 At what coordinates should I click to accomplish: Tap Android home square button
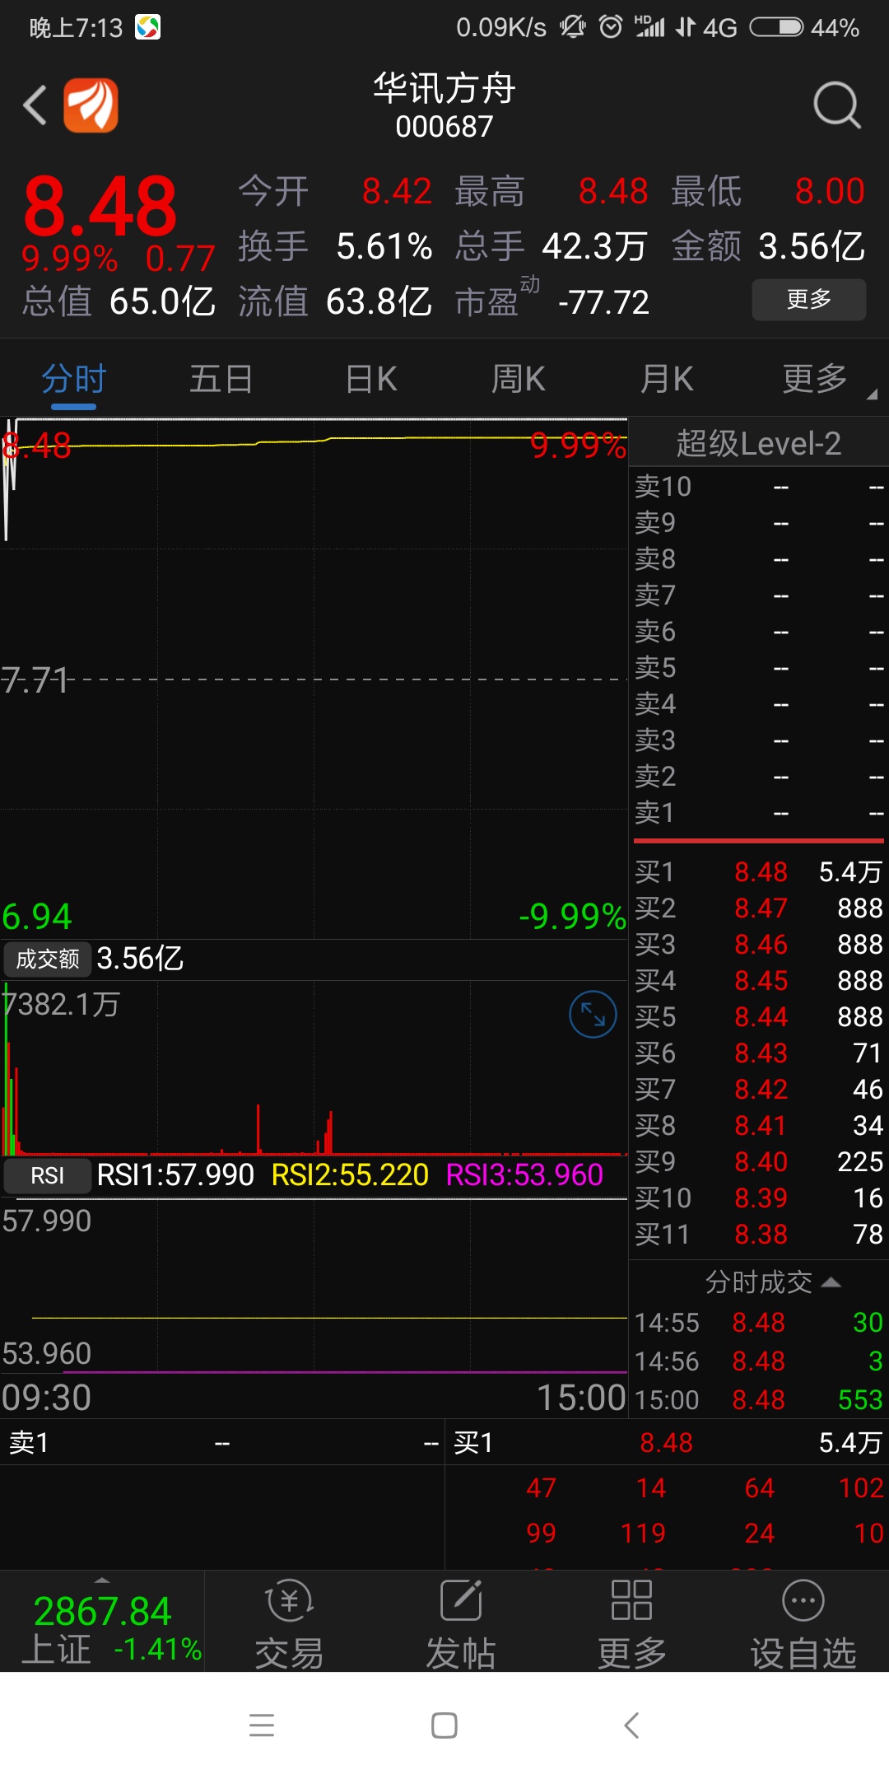pyautogui.click(x=444, y=1725)
